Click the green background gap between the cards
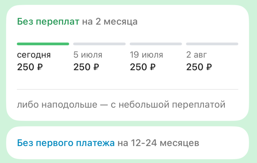257x163 pixels. [128, 124]
